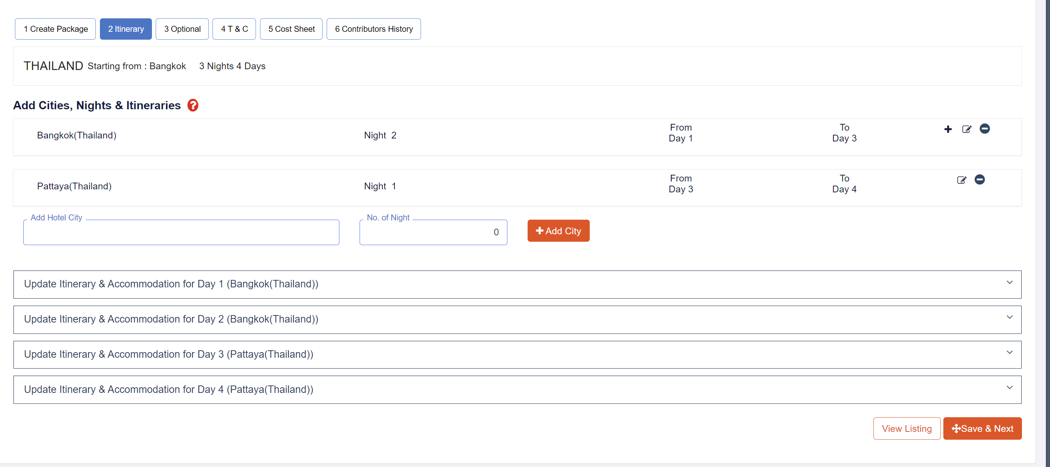Go to 4 T & C tab

pyautogui.click(x=234, y=29)
